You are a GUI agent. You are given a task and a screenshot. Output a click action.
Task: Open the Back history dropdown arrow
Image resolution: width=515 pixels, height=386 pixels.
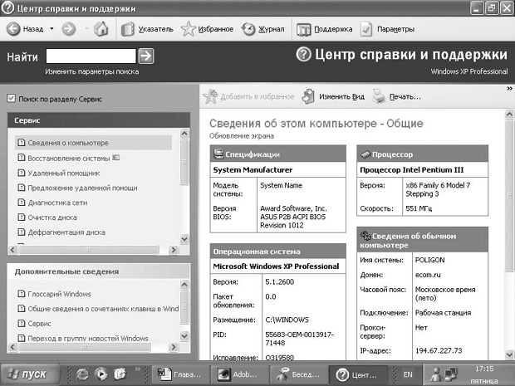(51, 29)
